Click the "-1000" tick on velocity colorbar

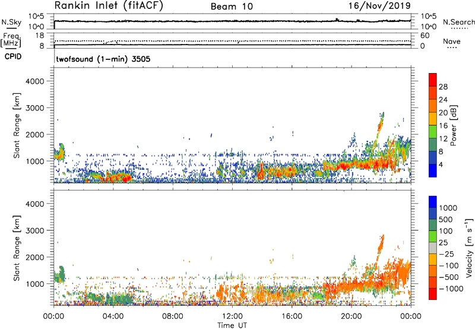click(x=451, y=289)
